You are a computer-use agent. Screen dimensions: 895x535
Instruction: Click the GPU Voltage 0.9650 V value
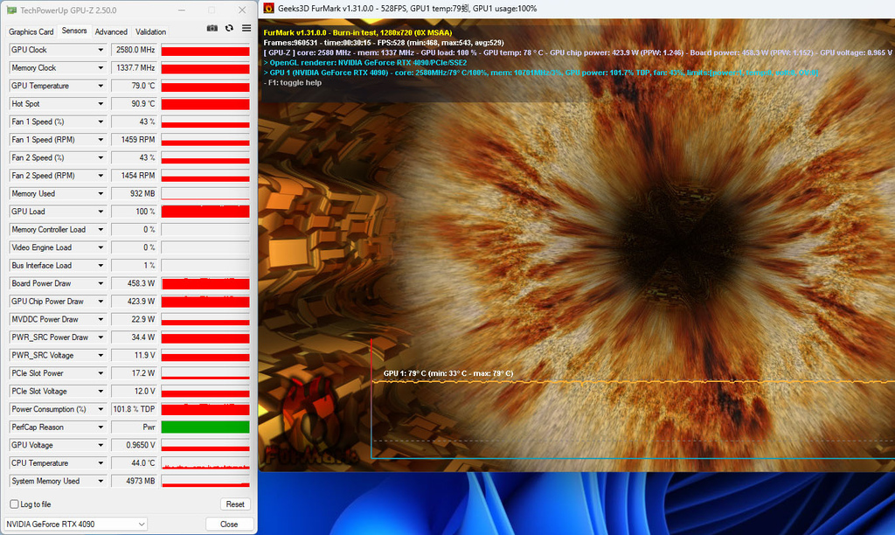(134, 445)
